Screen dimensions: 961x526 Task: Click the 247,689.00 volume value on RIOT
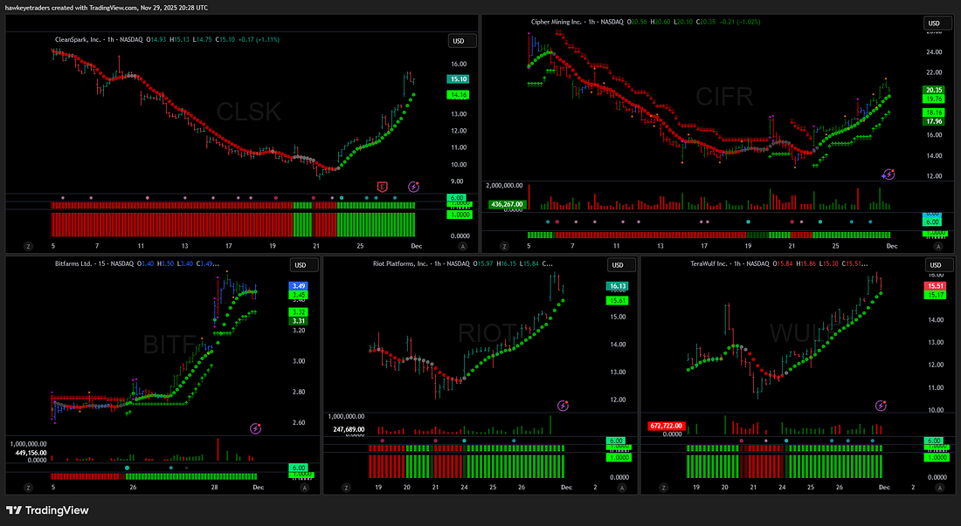348,429
